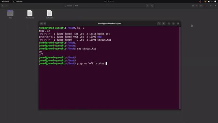Open the Files search button
The image size is (218, 123).
(152, 6)
